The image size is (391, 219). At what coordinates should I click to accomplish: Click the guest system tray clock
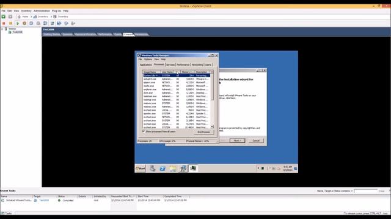pyautogui.click(x=288, y=169)
